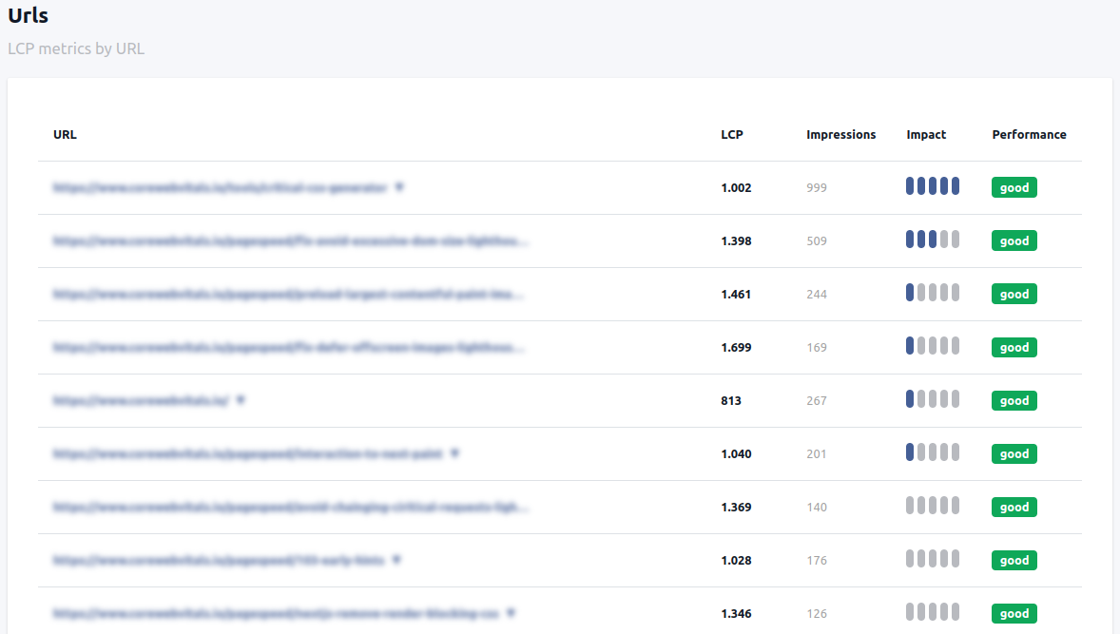
Task: Click the good badge in the 244 impressions row
Action: 1014,294
